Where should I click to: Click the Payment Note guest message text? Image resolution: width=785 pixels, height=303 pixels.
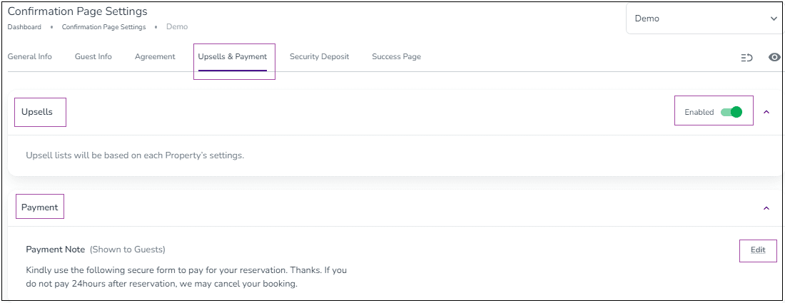click(187, 277)
